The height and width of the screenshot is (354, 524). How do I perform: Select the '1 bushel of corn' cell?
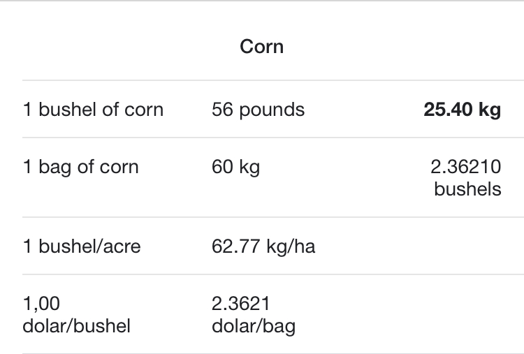[93, 110]
